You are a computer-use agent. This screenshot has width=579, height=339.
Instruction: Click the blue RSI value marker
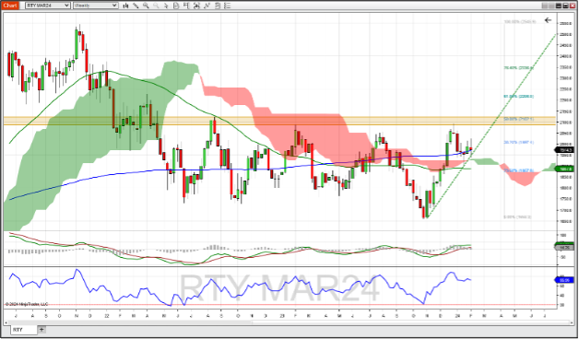pyautogui.click(x=564, y=280)
